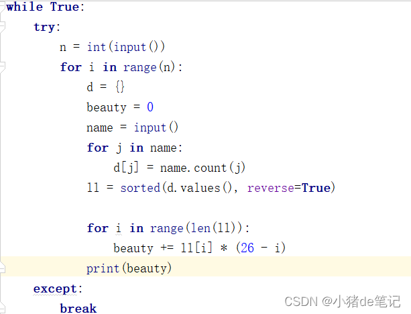Click the 'beauty += ll[i]' statement start
This screenshot has height=314, width=411.
click(163, 248)
